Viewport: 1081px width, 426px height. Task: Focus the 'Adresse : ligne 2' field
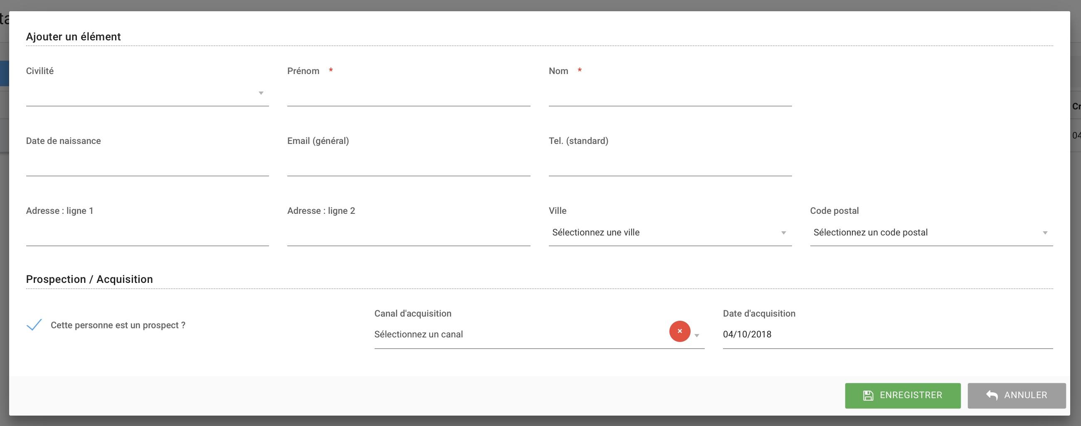coord(408,240)
